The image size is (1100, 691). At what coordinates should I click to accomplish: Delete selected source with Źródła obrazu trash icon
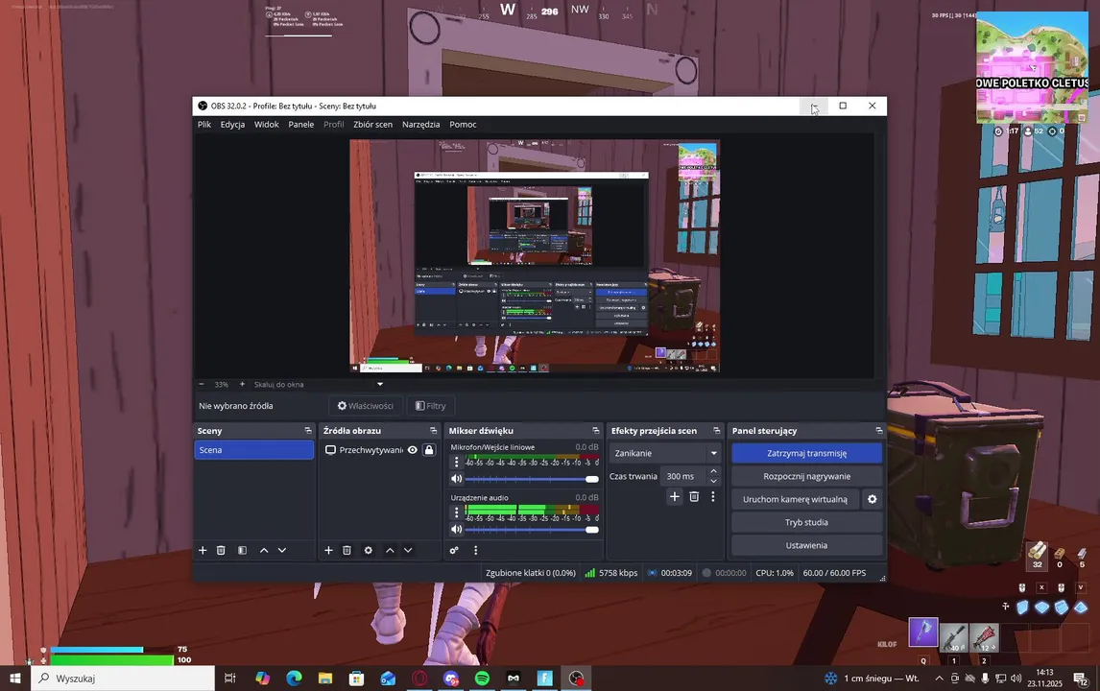(347, 550)
